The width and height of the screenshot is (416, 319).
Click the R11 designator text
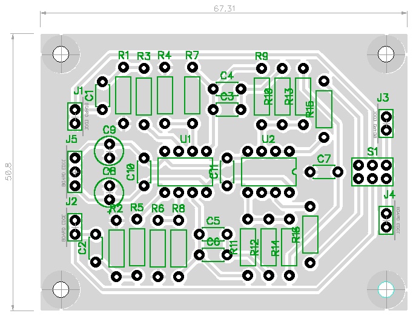coord(234,248)
